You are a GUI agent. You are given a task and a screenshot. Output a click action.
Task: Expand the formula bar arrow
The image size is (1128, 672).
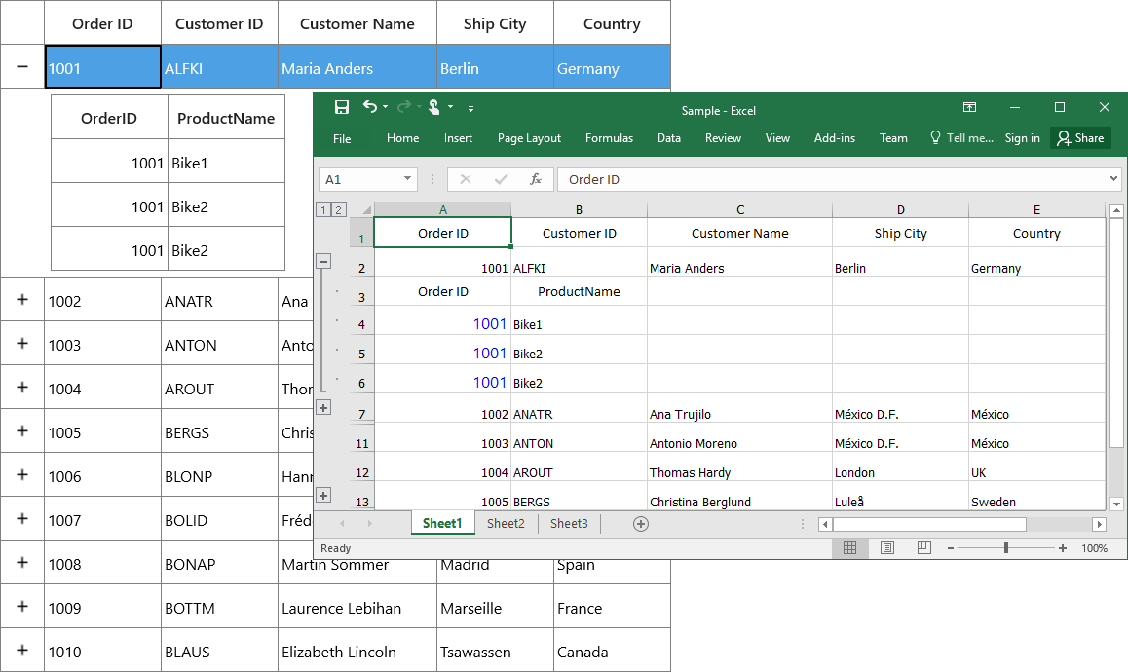point(1113,178)
